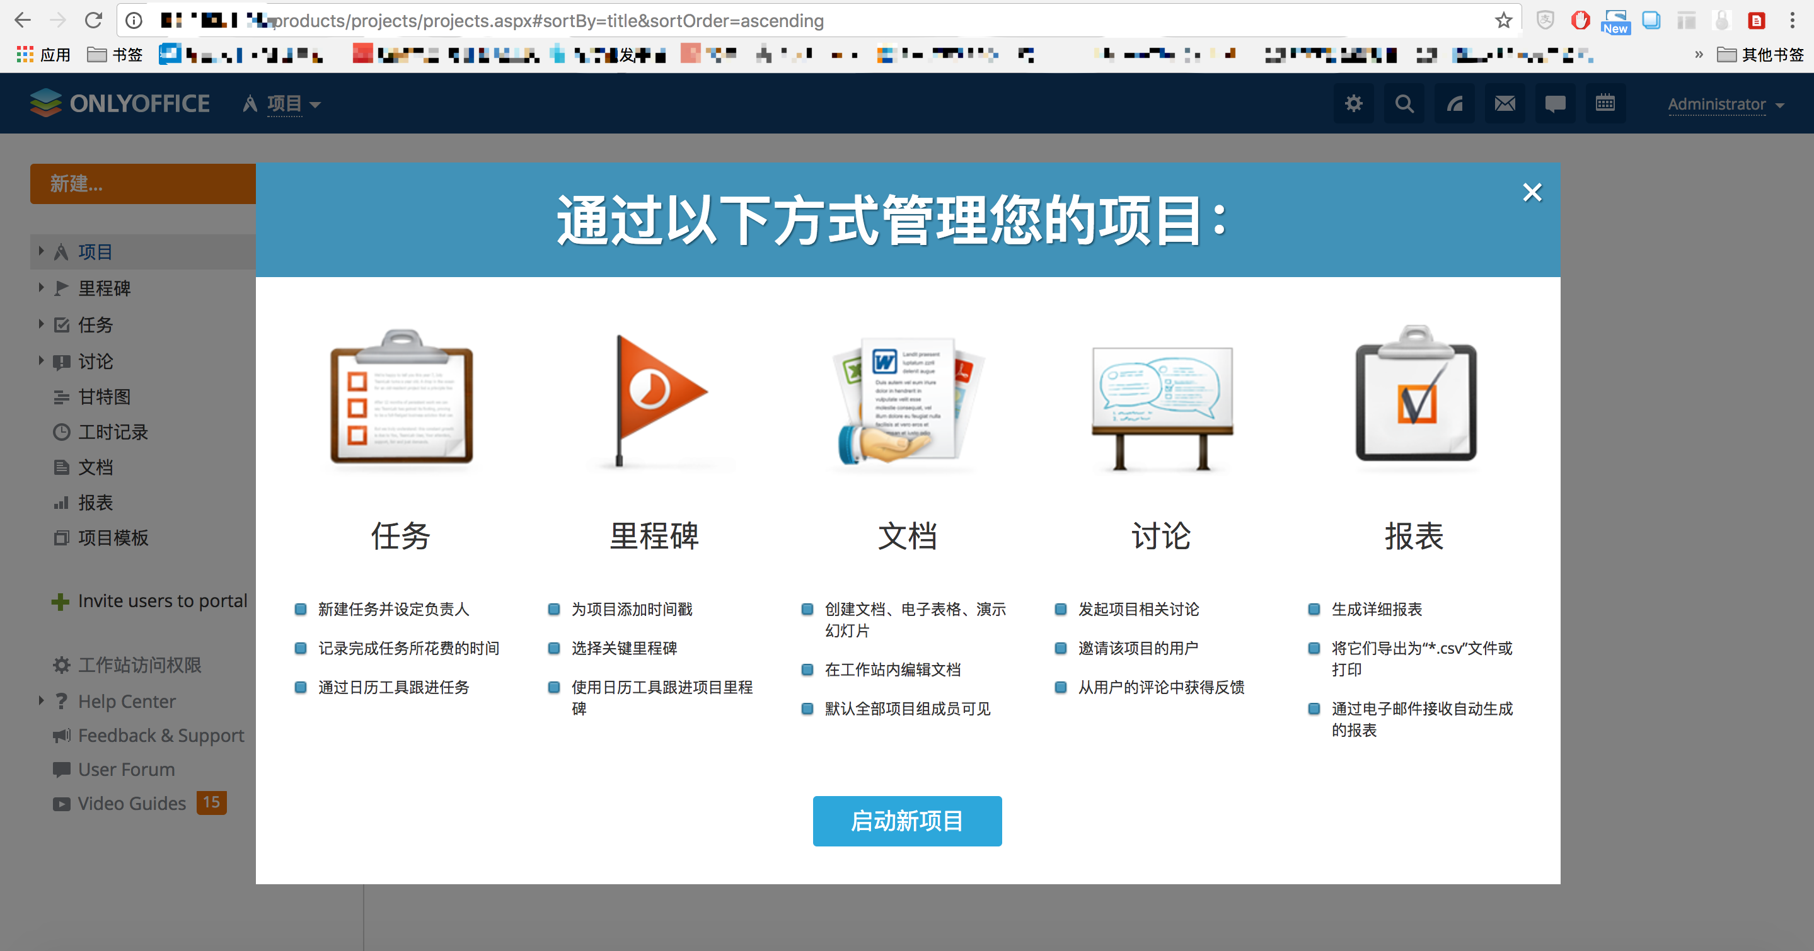Open the talk chat bubble icon
This screenshot has height=951, width=1814.
pyautogui.click(x=1555, y=104)
